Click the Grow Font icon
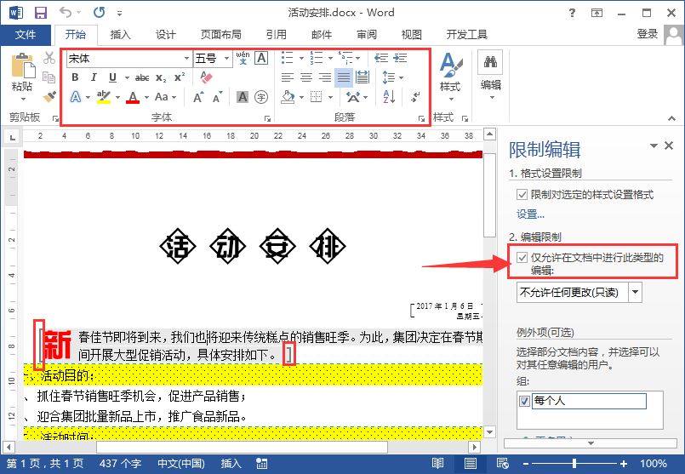This screenshot has height=474, width=685. tap(199, 97)
